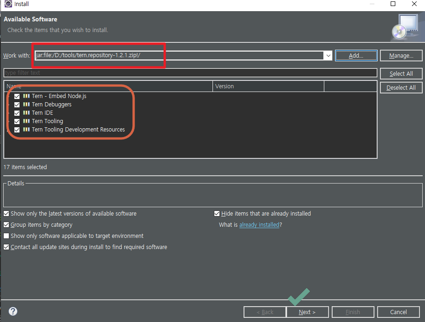Select the Tern Debuggers row text

coord(52,105)
